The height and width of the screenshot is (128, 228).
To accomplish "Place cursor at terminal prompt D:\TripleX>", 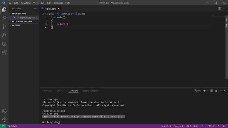I will (51, 122).
